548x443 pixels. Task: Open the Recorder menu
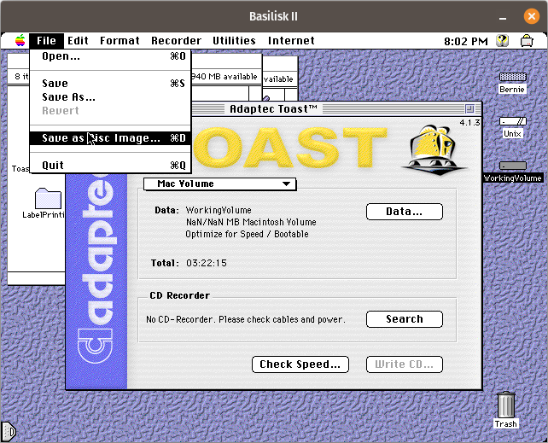coord(176,41)
